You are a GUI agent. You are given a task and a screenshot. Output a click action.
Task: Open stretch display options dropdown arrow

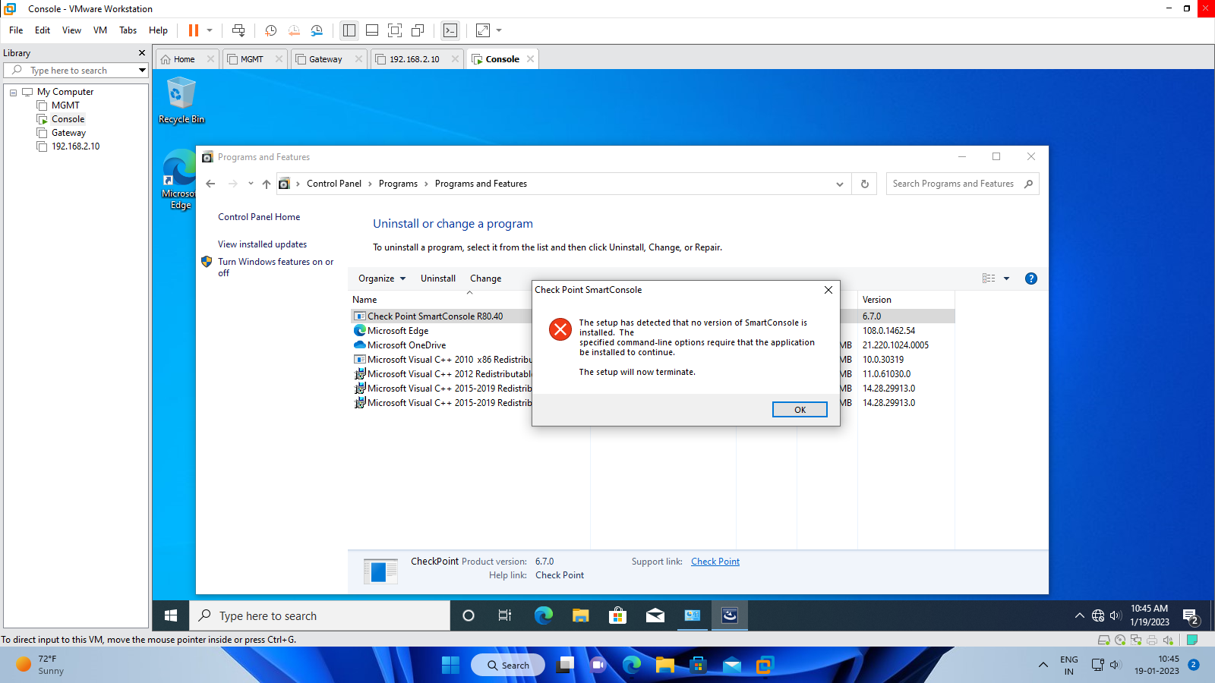(x=499, y=30)
